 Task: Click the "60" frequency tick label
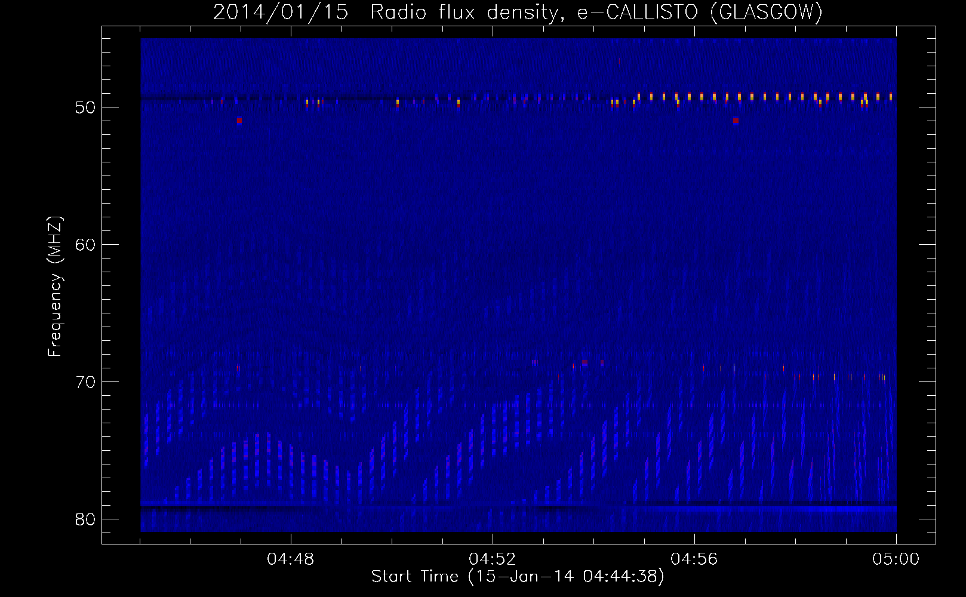[85, 245]
